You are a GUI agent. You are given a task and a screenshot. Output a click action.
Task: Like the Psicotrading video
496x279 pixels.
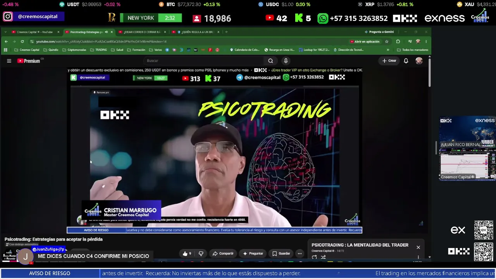[x=187, y=253]
